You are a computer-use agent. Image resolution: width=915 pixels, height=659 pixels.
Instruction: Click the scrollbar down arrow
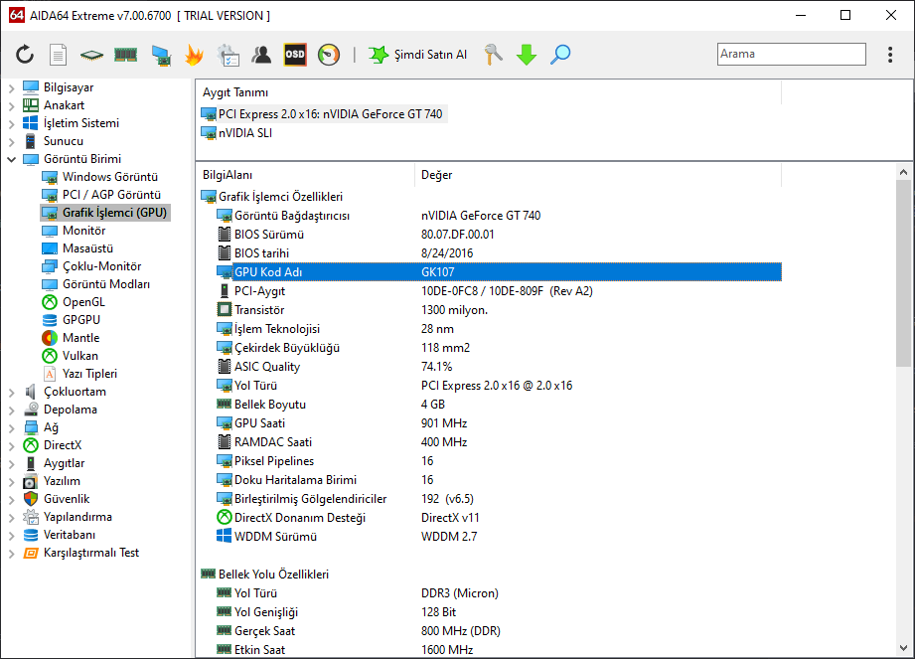903,648
